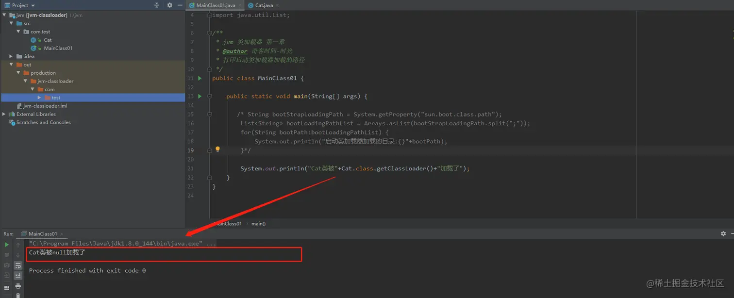Select Scratches and Consoles
This screenshot has width=734, height=298.
43,122
